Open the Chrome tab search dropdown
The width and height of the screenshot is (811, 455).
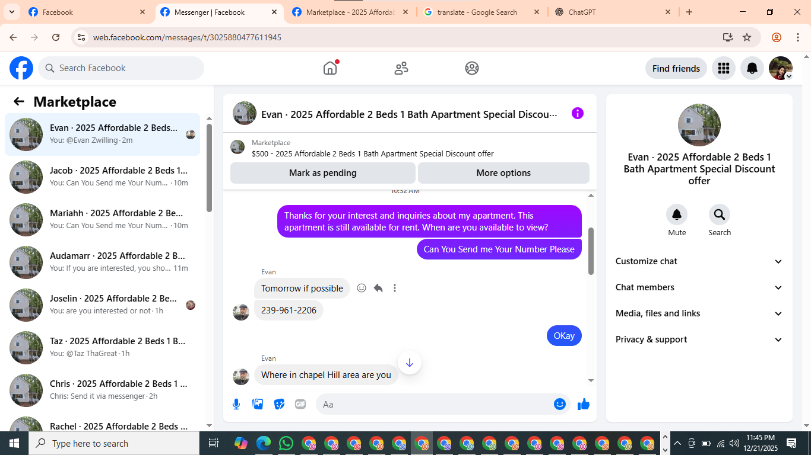(x=12, y=12)
